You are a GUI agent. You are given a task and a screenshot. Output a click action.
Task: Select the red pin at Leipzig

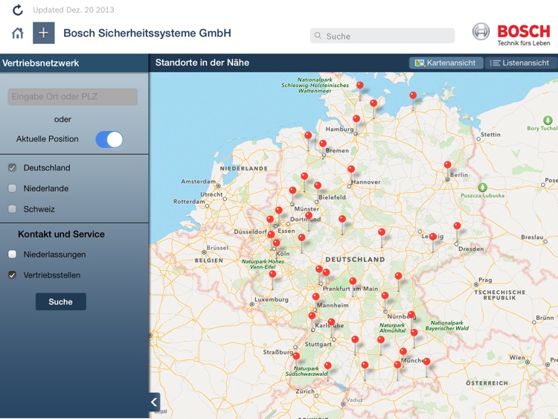pos(433,237)
